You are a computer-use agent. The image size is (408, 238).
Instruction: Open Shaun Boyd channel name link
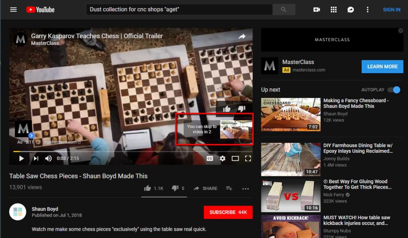coord(45,209)
